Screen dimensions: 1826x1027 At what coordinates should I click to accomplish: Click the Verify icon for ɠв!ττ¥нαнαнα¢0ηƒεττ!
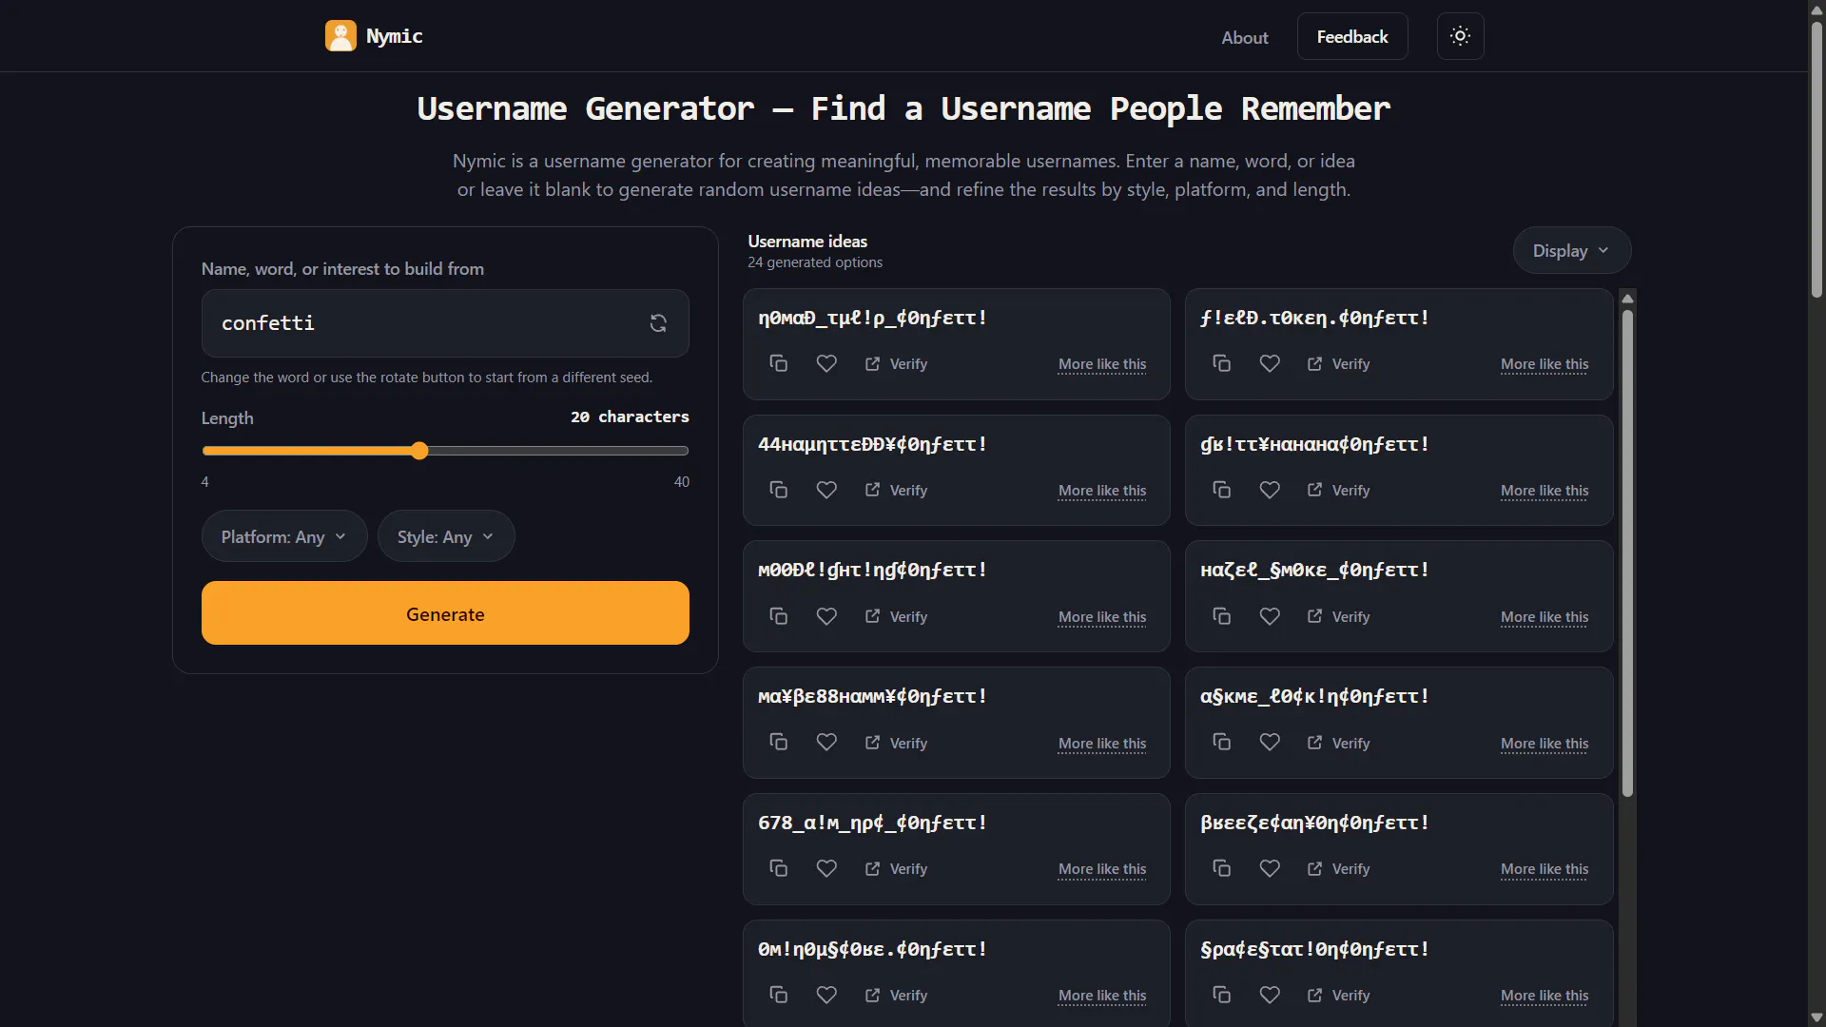pyautogui.click(x=1315, y=491)
